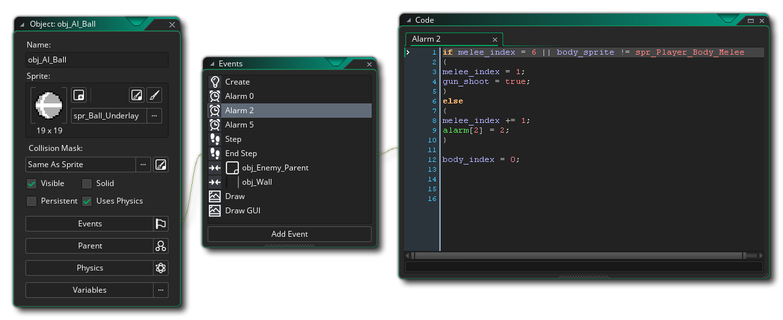Viewport: 783px width, 320px height.
Task: Select the End Step event
Action: 241,153
